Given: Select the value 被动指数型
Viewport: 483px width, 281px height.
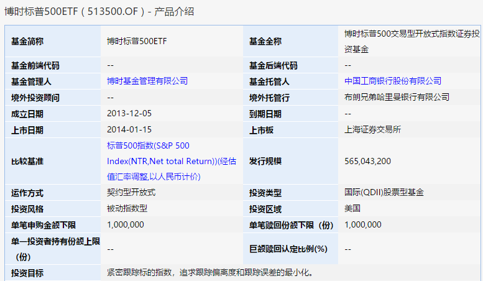Looking at the screenshot, I should (x=127, y=209).
